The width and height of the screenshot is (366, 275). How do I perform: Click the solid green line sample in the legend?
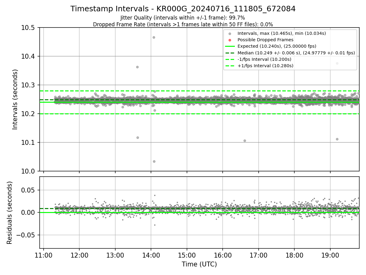pyautogui.click(x=230, y=46)
